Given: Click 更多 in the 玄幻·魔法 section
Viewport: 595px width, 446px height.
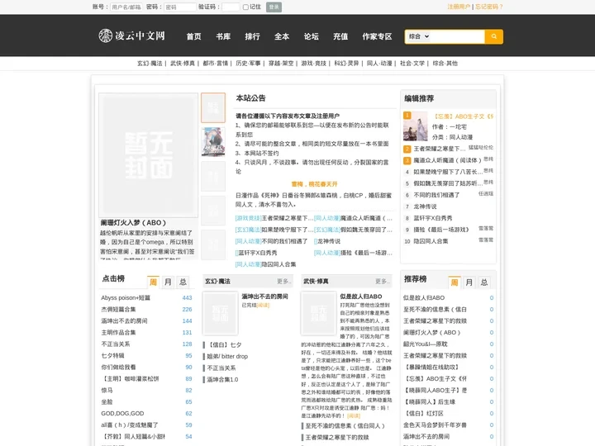Looking at the screenshot, I should click(283, 282).
